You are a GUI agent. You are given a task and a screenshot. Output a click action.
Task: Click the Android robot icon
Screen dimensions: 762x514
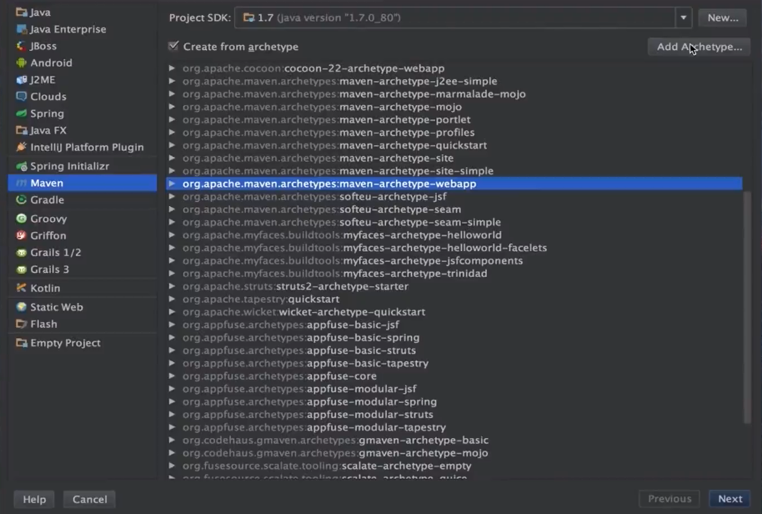(x=22, y=63)
